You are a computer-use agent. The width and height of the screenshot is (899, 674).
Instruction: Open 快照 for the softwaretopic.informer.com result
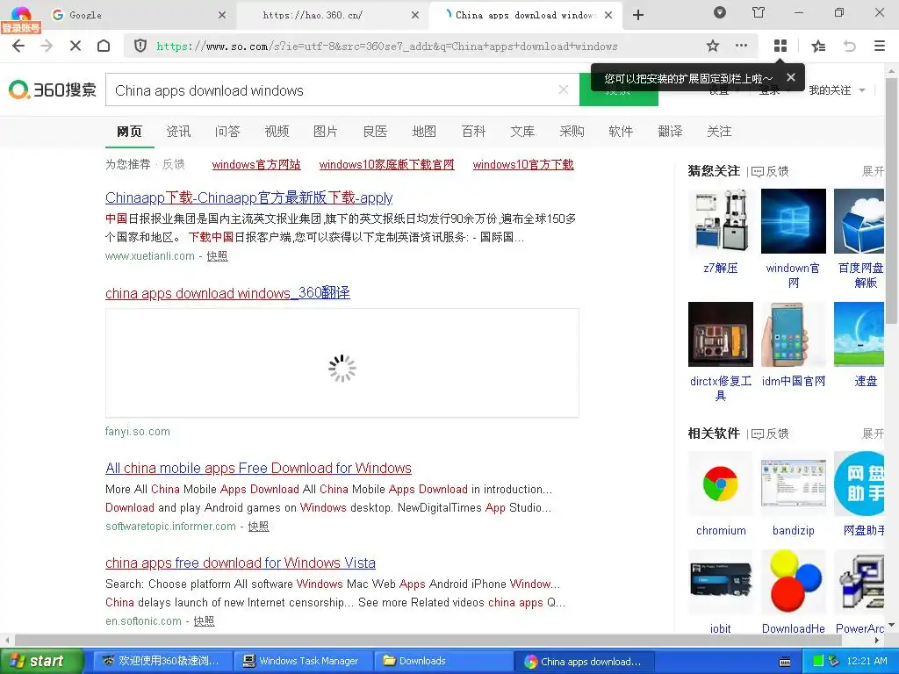[259, 527]
